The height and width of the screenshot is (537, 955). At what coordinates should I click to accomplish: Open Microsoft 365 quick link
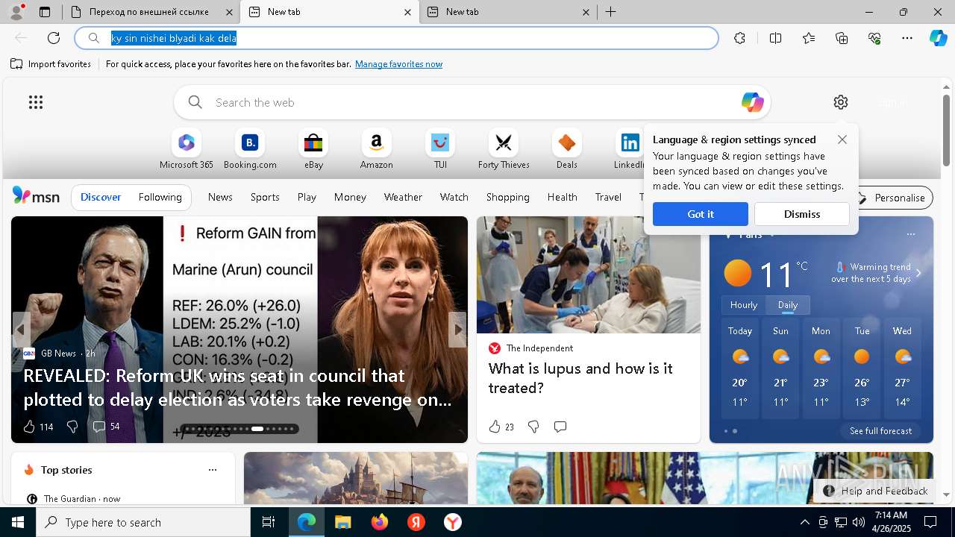tap(187, 149)
